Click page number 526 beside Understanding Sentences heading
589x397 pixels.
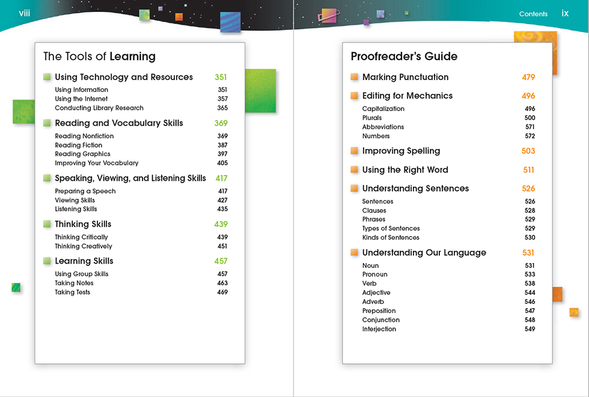[x=528, y=189]
